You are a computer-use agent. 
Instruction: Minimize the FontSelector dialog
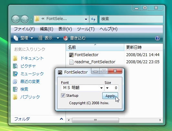[96, 71]
